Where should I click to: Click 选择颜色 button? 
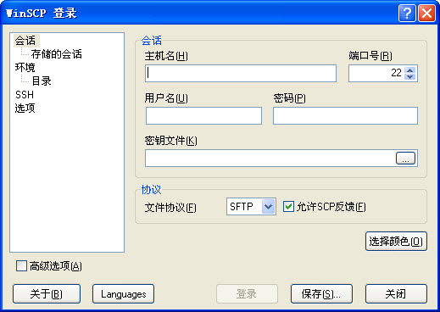pyautogui.click(x=396, y=242)
